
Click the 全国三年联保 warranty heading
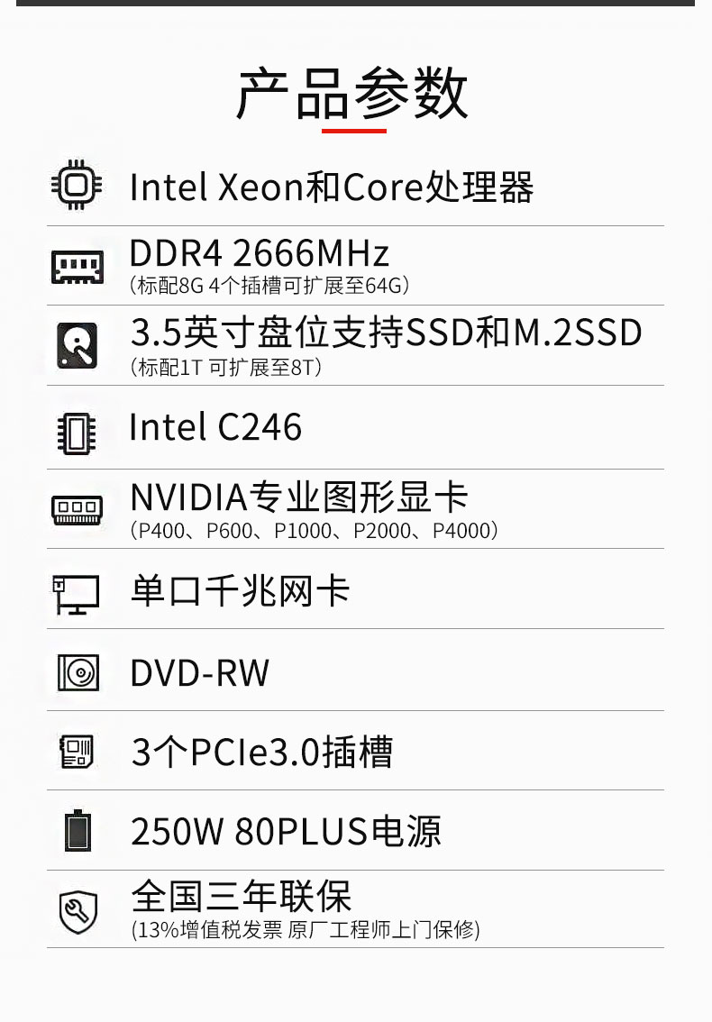pyautogui.click(x=242, y=896)
